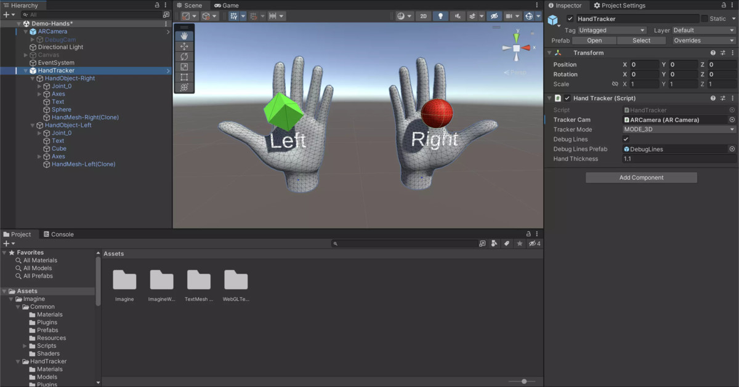Switch the Scene view to 2D mode

[424, 17]
